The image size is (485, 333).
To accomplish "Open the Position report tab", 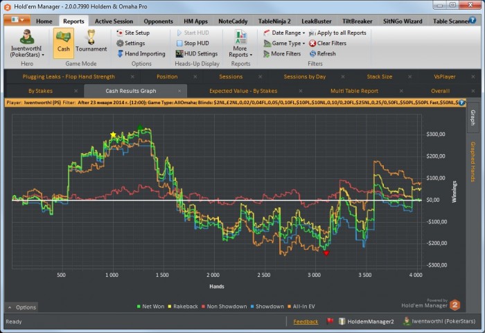I will (167, 77).
